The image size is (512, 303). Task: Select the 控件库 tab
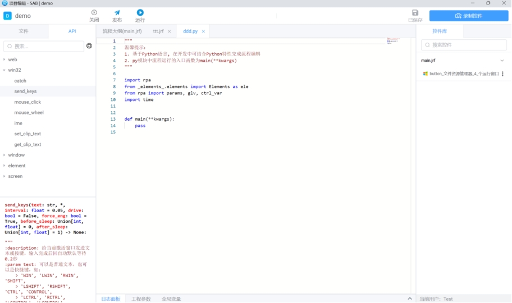440,31
